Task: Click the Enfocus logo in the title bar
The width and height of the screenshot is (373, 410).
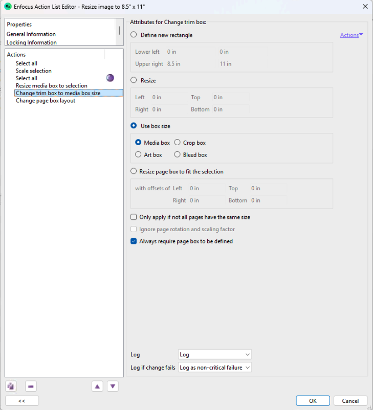Action: tap(8, 6)
